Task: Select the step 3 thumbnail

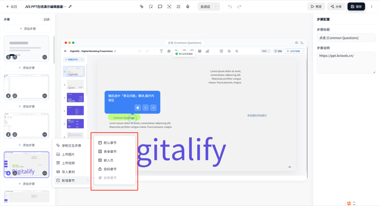Action: coord(27,126)
